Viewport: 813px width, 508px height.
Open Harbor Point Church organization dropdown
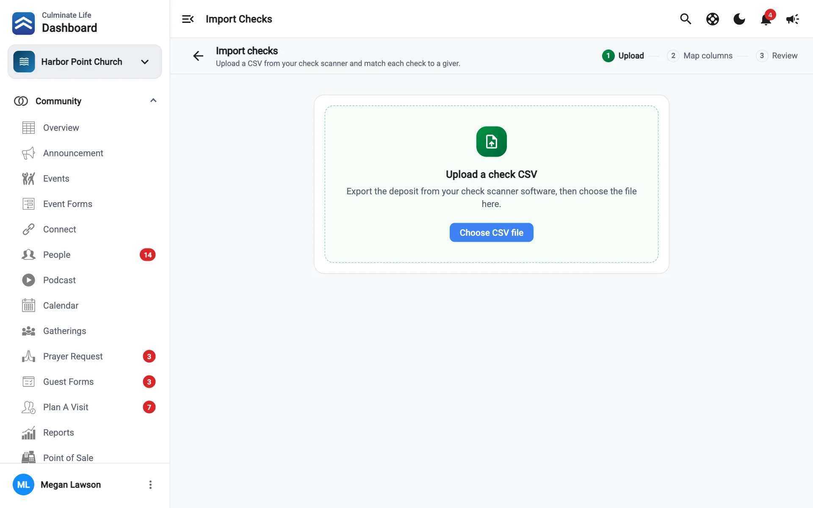point(85,62)
